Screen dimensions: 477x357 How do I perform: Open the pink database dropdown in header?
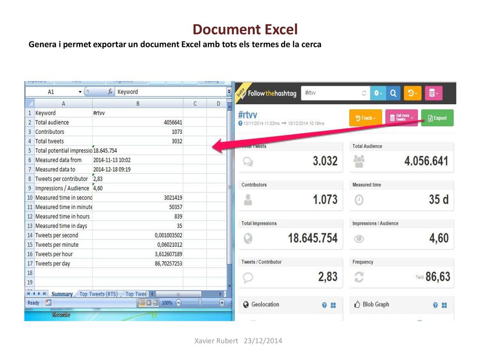tap(434, 93)
